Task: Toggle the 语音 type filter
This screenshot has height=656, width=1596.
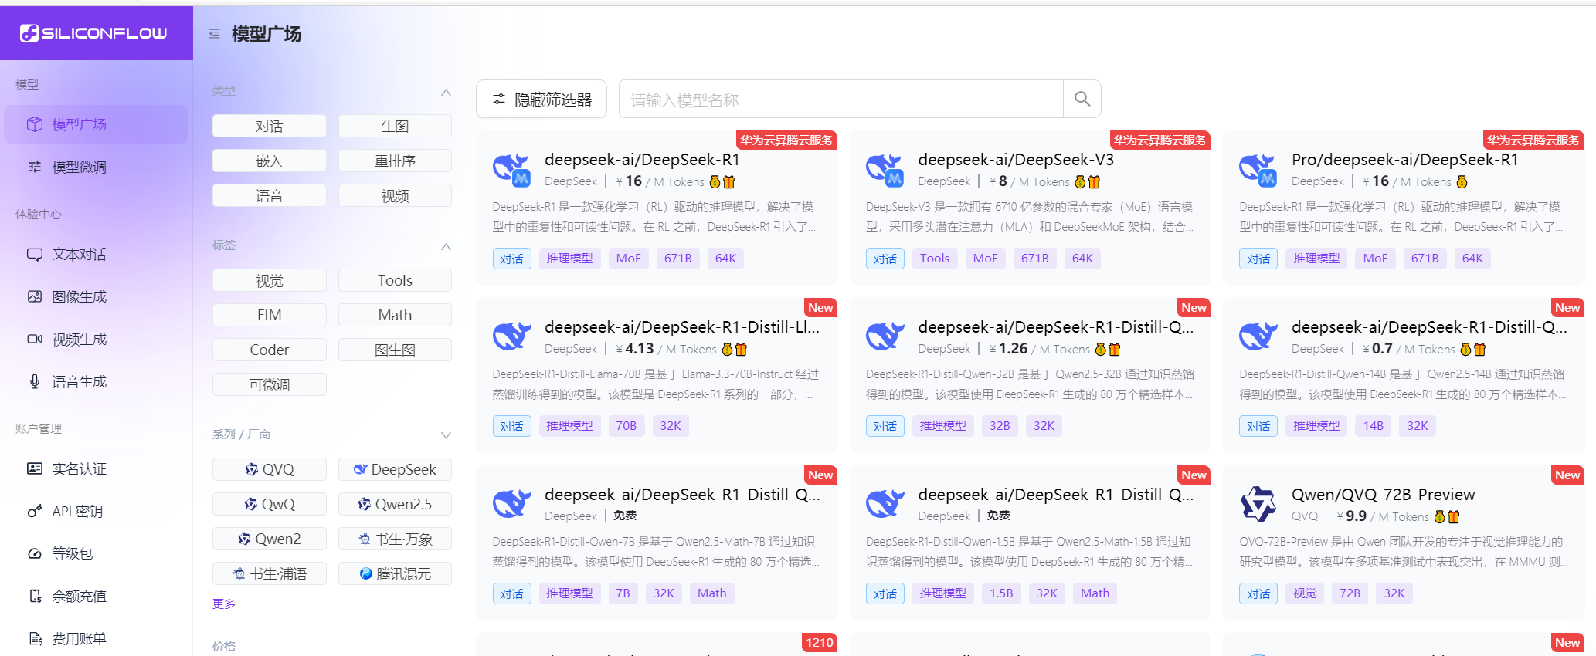Action: click(x=270, y=195)
